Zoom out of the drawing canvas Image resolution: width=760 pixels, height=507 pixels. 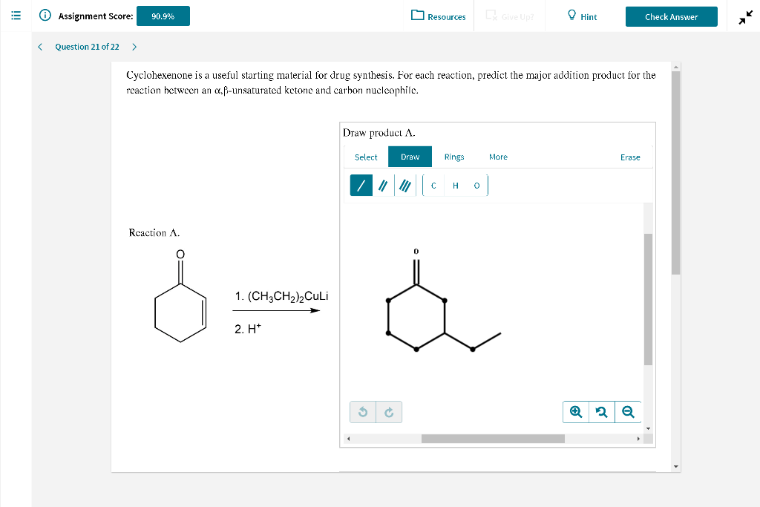pyautogui.click(x=627, y=411)
